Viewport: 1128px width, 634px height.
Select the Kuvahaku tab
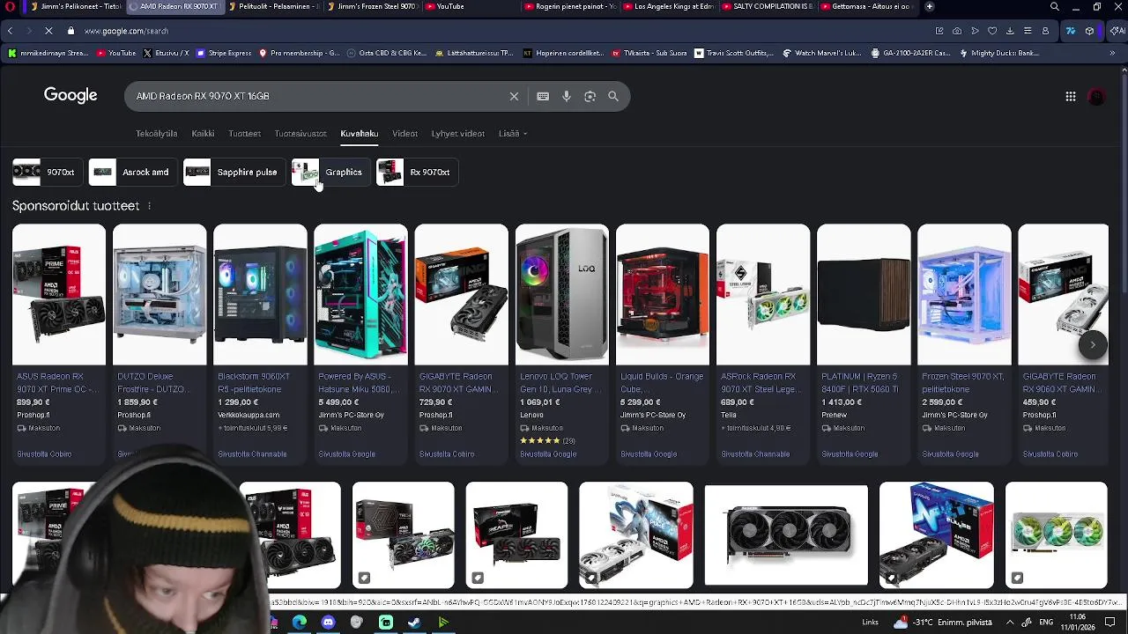[x=359, y=134]
